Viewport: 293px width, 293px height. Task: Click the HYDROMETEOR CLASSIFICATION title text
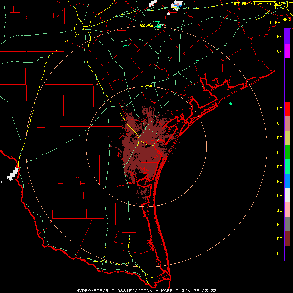[114, 291]
